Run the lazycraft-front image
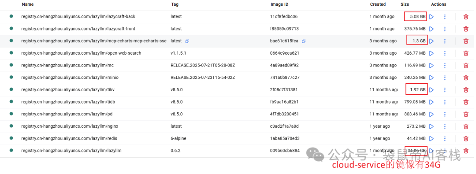 431,29
